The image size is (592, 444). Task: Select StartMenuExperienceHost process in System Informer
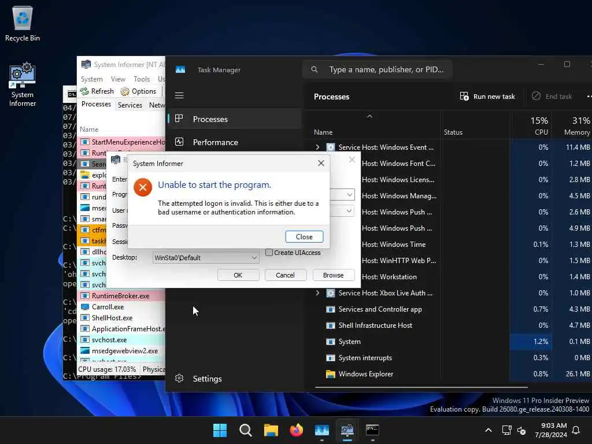pyautogui.click(x=121, y=142)
